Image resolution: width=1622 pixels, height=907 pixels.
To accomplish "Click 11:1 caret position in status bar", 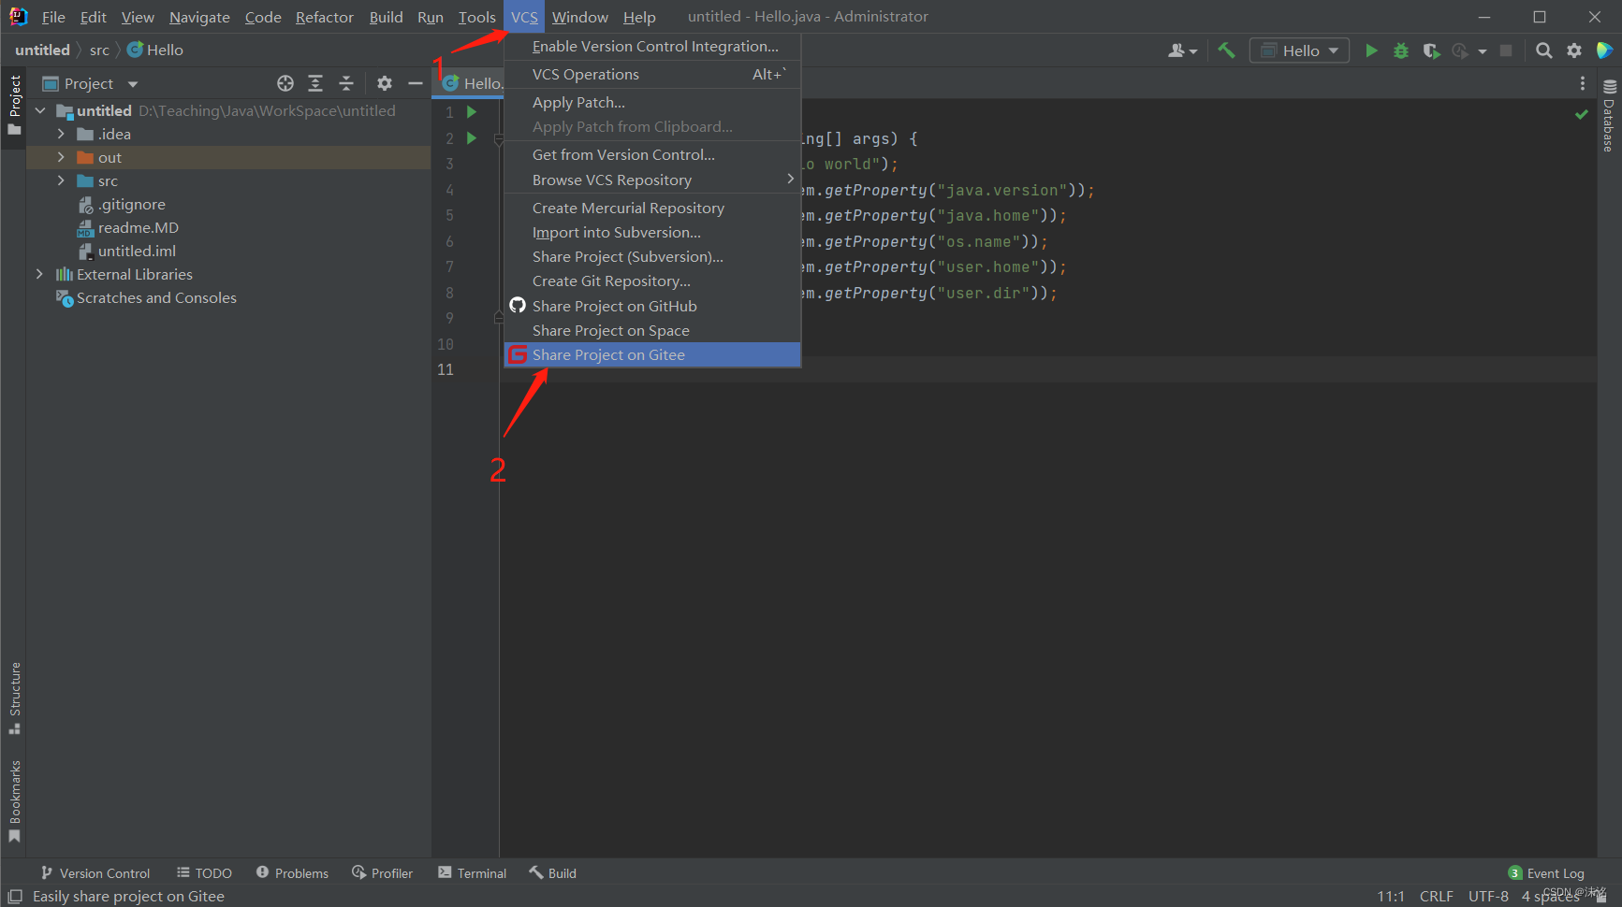I will coord(1390,896).
